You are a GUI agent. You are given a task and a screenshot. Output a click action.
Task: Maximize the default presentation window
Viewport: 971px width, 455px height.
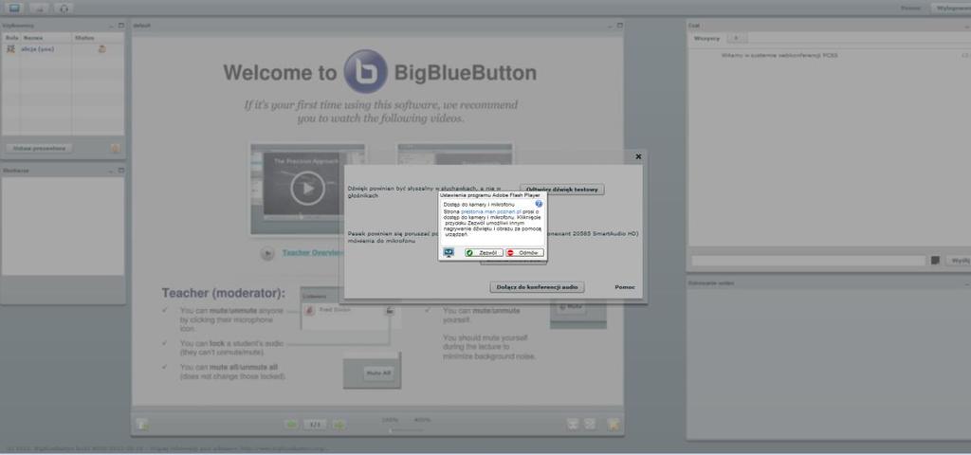click(x=620, y=26)
